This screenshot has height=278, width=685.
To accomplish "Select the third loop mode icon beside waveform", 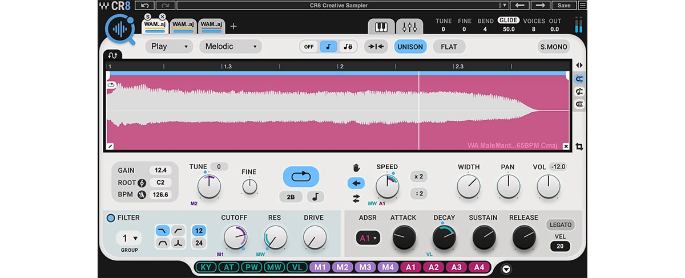I will pos(579,104).
